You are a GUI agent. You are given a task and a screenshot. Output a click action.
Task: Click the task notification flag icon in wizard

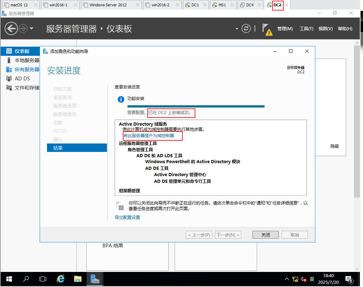[x=120, y=206]
